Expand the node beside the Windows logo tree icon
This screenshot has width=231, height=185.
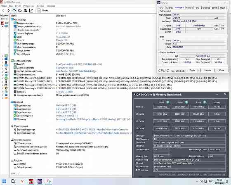pos(2,59)
